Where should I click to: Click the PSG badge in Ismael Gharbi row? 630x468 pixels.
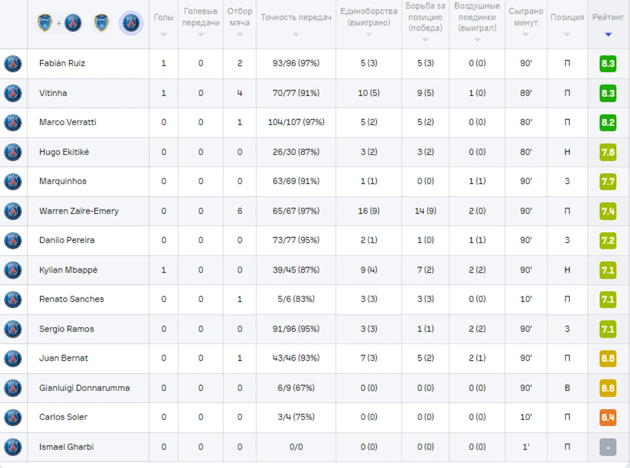(13, 447)
